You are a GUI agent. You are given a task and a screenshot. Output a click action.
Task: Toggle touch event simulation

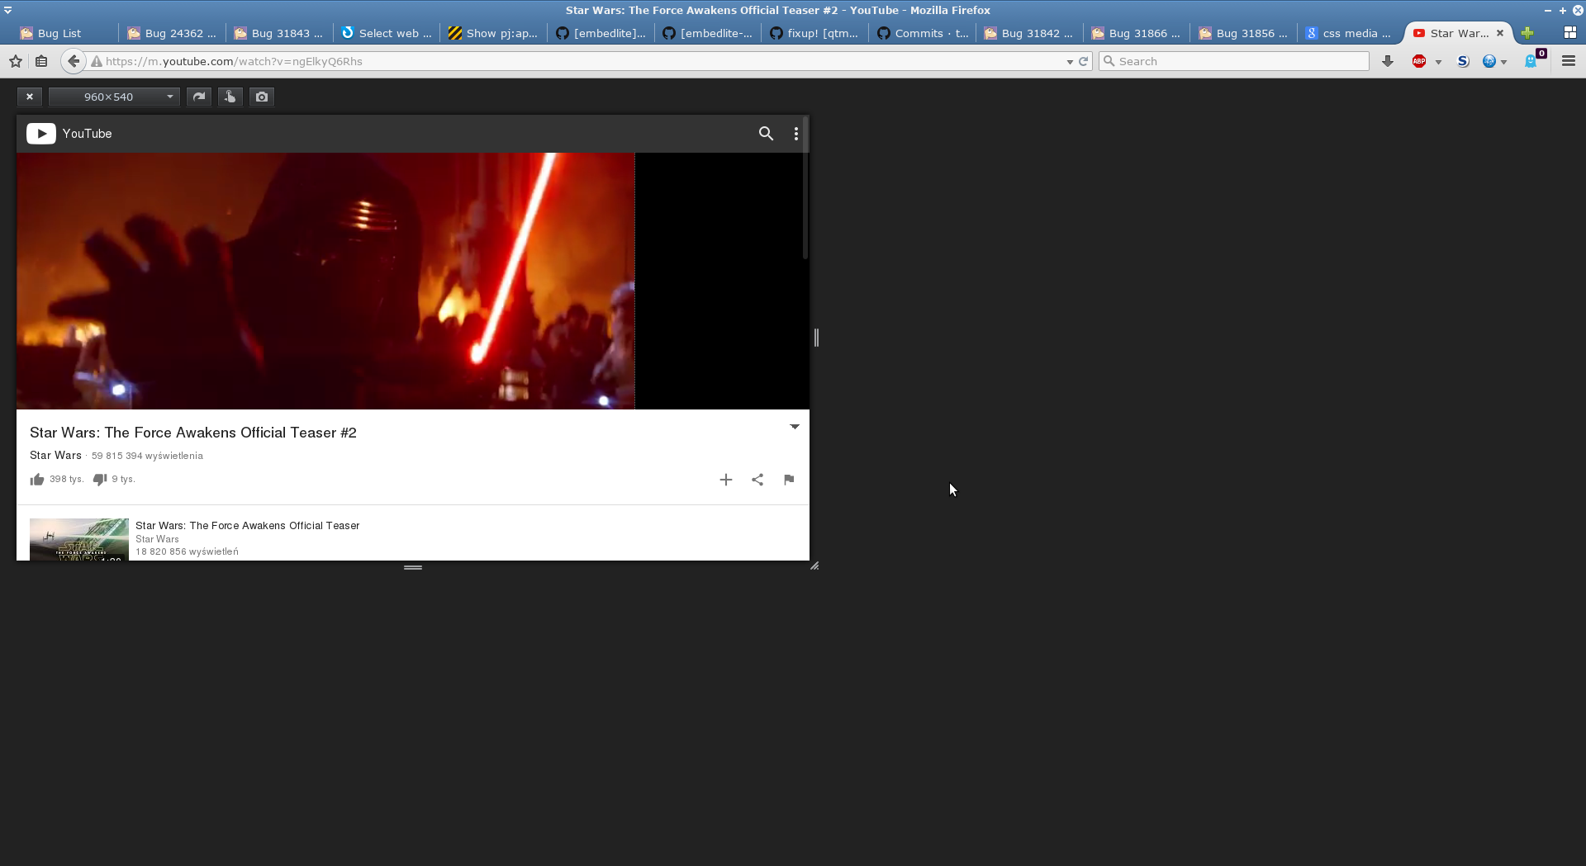coord(230,97)
